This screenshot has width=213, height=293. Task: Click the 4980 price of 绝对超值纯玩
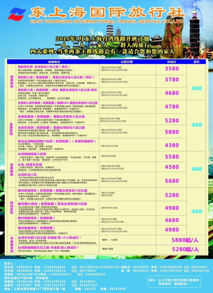click(172, 230)
